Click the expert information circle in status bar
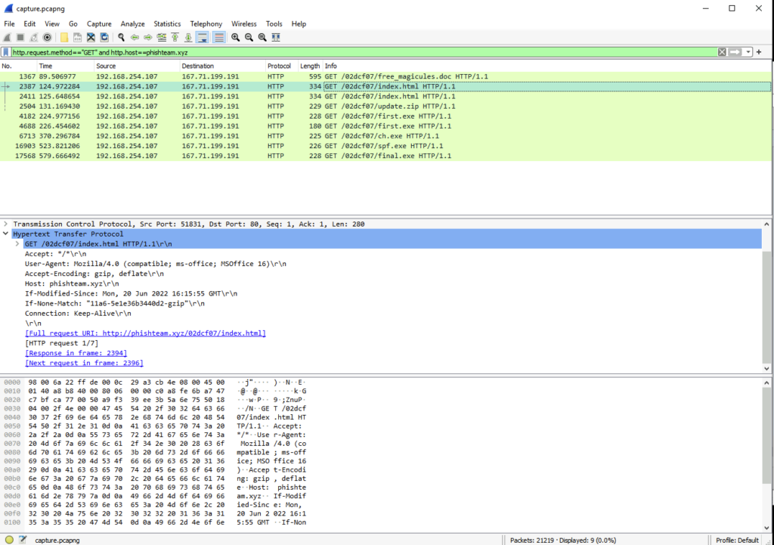 point(9,540)
